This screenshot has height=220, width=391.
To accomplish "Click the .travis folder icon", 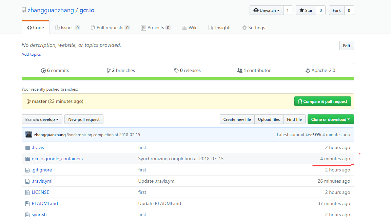I will (28, 148).
